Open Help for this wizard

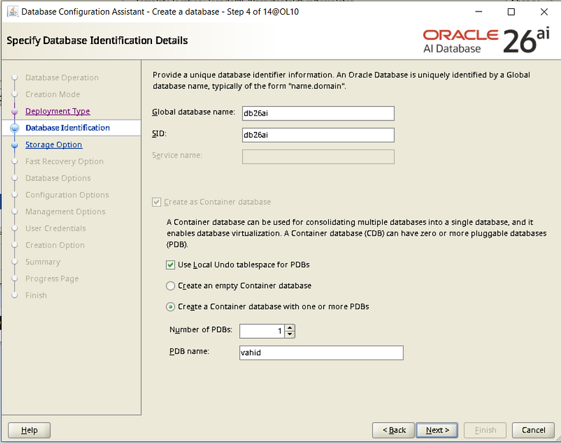(x=29, y=430)
